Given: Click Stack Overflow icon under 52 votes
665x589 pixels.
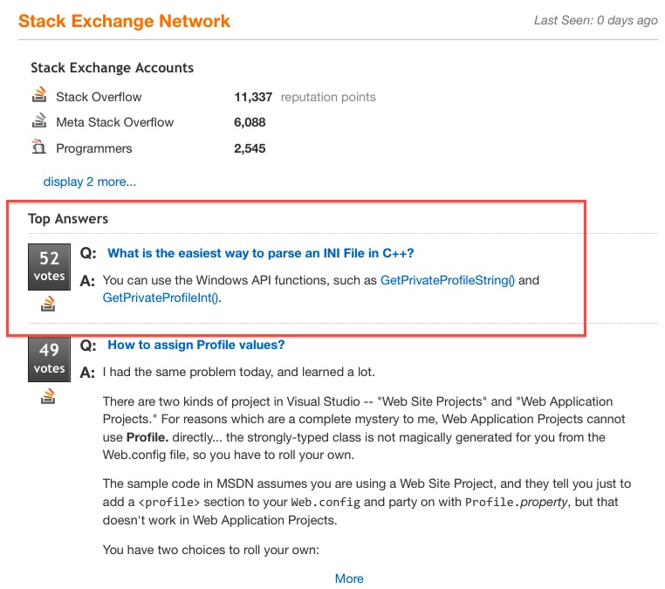Looking at the screenshot, I should [x=48, y=304].
